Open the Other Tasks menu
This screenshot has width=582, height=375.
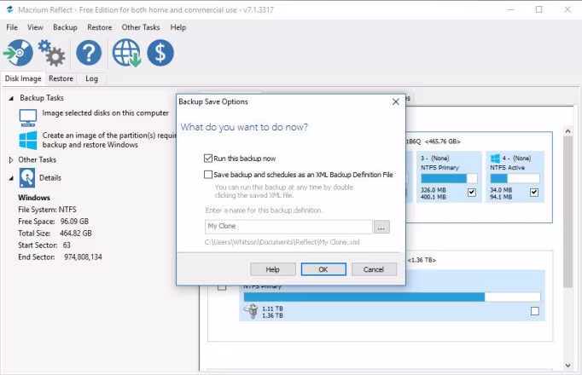pyautogui.click(x=141, y=27)
